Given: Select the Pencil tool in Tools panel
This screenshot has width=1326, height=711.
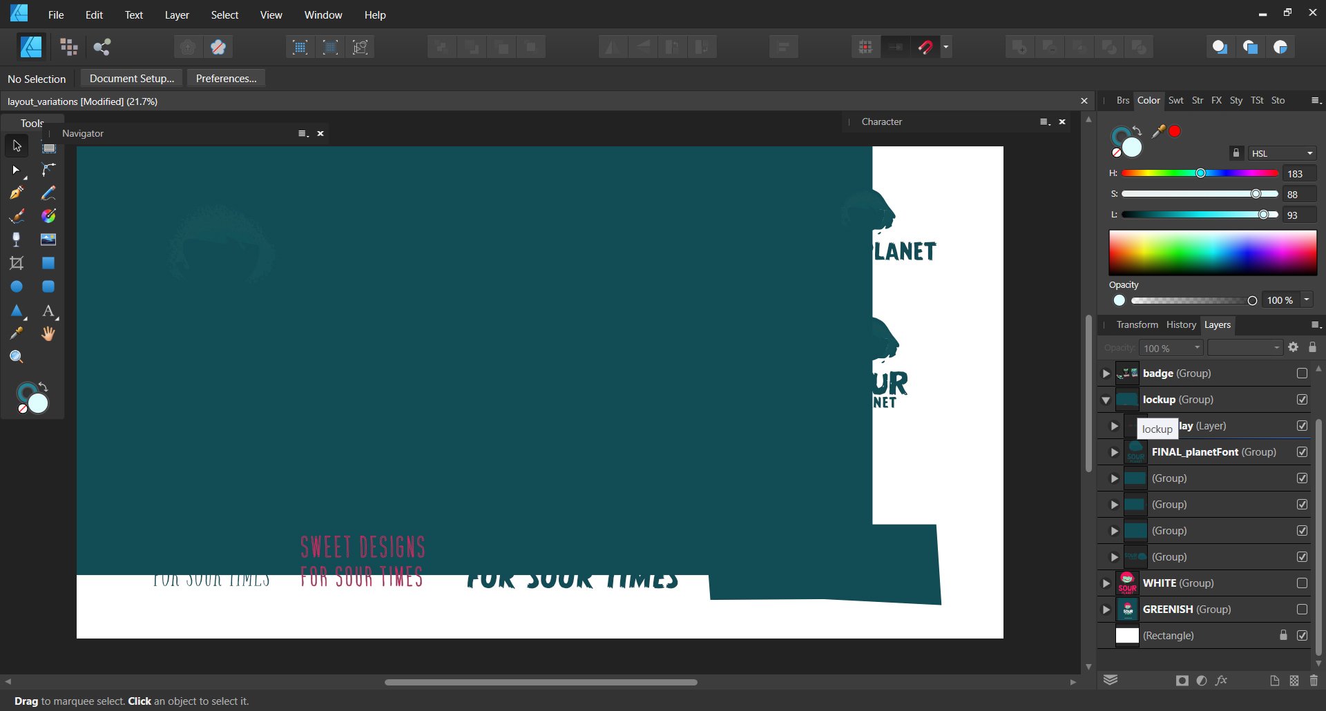Looking at the screenshot, I should point(48,193).
